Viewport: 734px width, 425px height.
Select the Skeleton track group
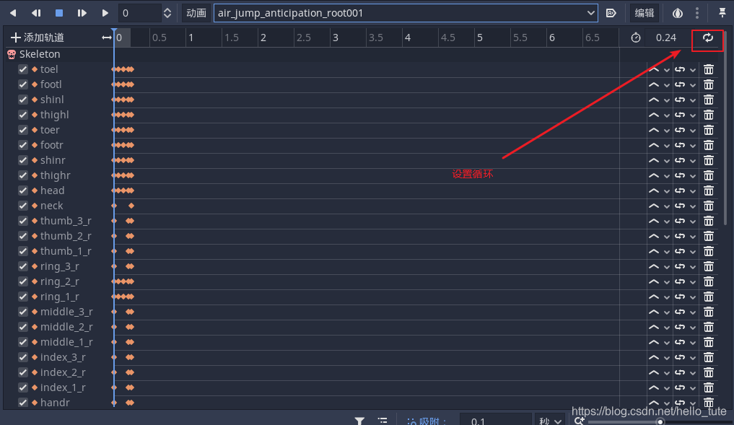point(40,54)
